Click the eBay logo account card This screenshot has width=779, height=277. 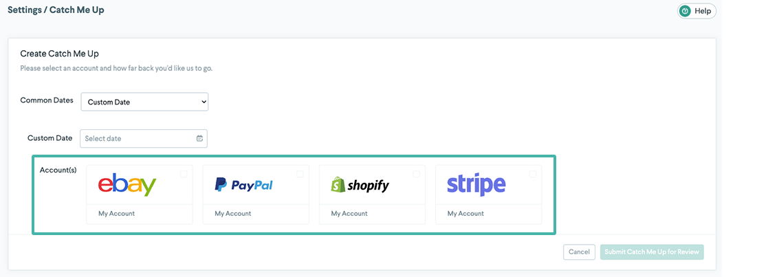pos(128,185)
